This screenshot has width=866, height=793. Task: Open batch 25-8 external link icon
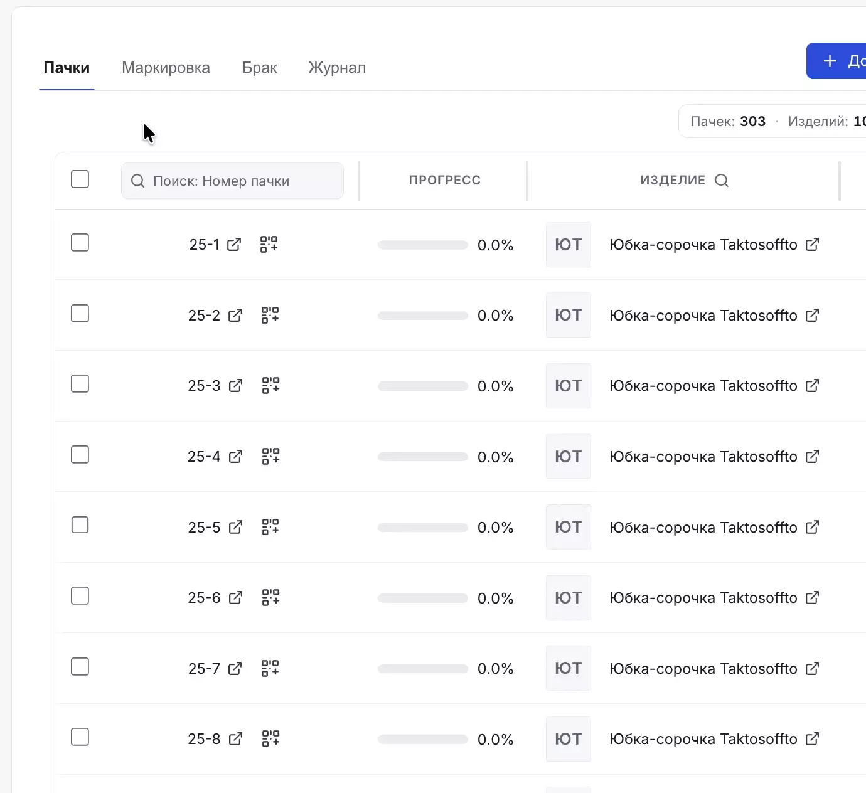click(x=236, y=739)
